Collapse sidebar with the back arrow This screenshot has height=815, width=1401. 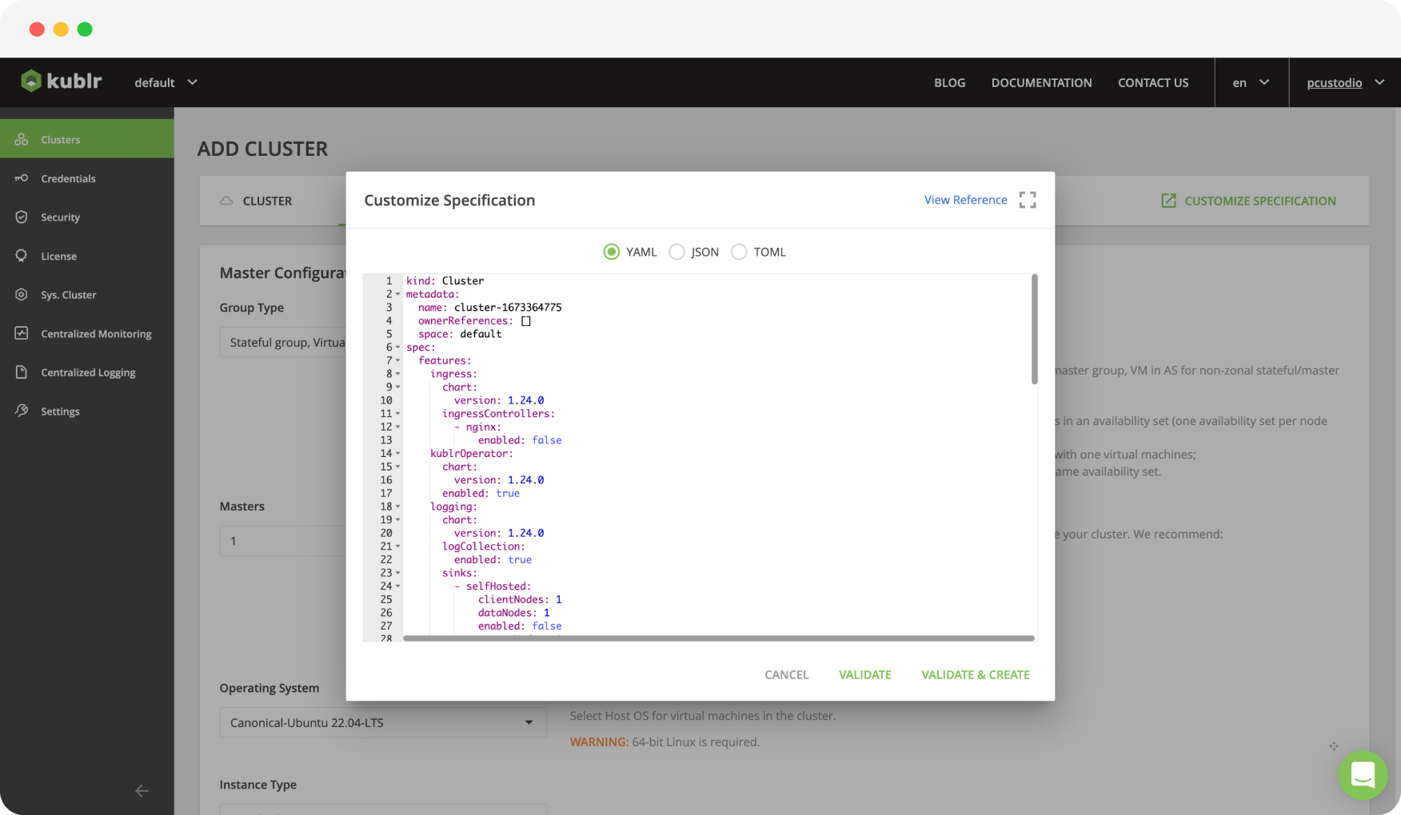[142, 791]
